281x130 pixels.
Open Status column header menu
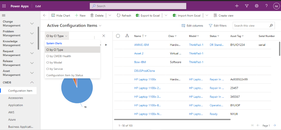[x=214, y=36]
